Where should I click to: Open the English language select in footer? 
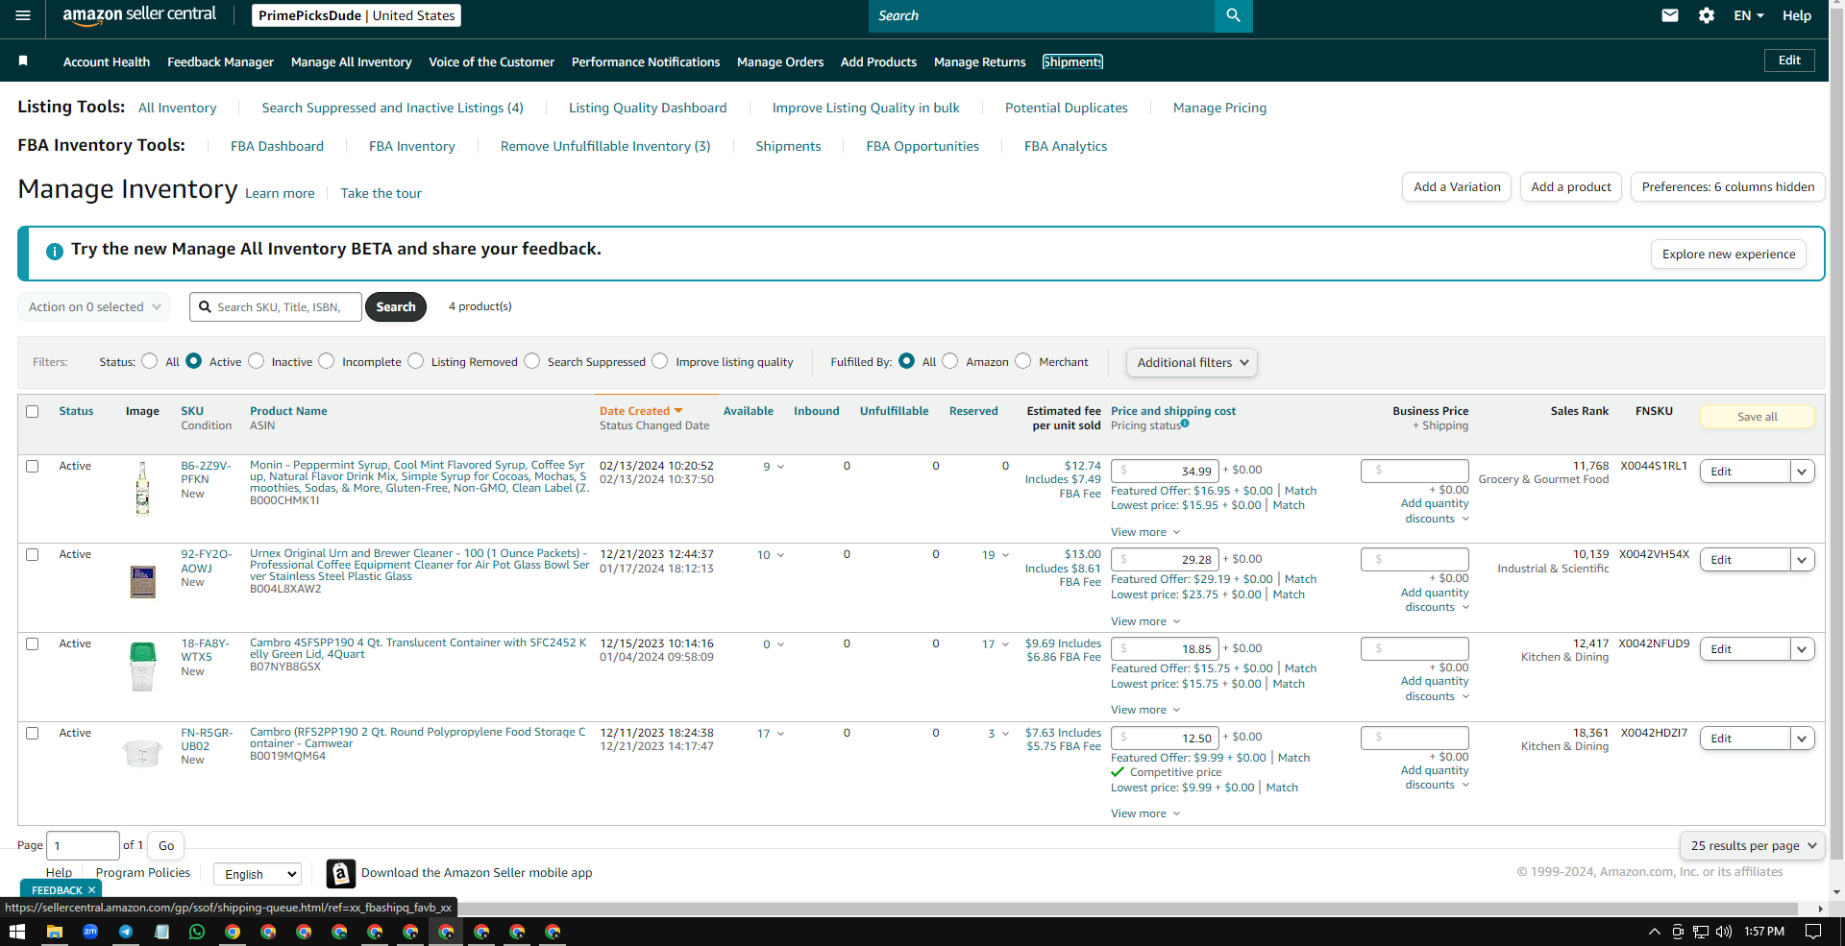pyautogui.click(x=258, y=874)
